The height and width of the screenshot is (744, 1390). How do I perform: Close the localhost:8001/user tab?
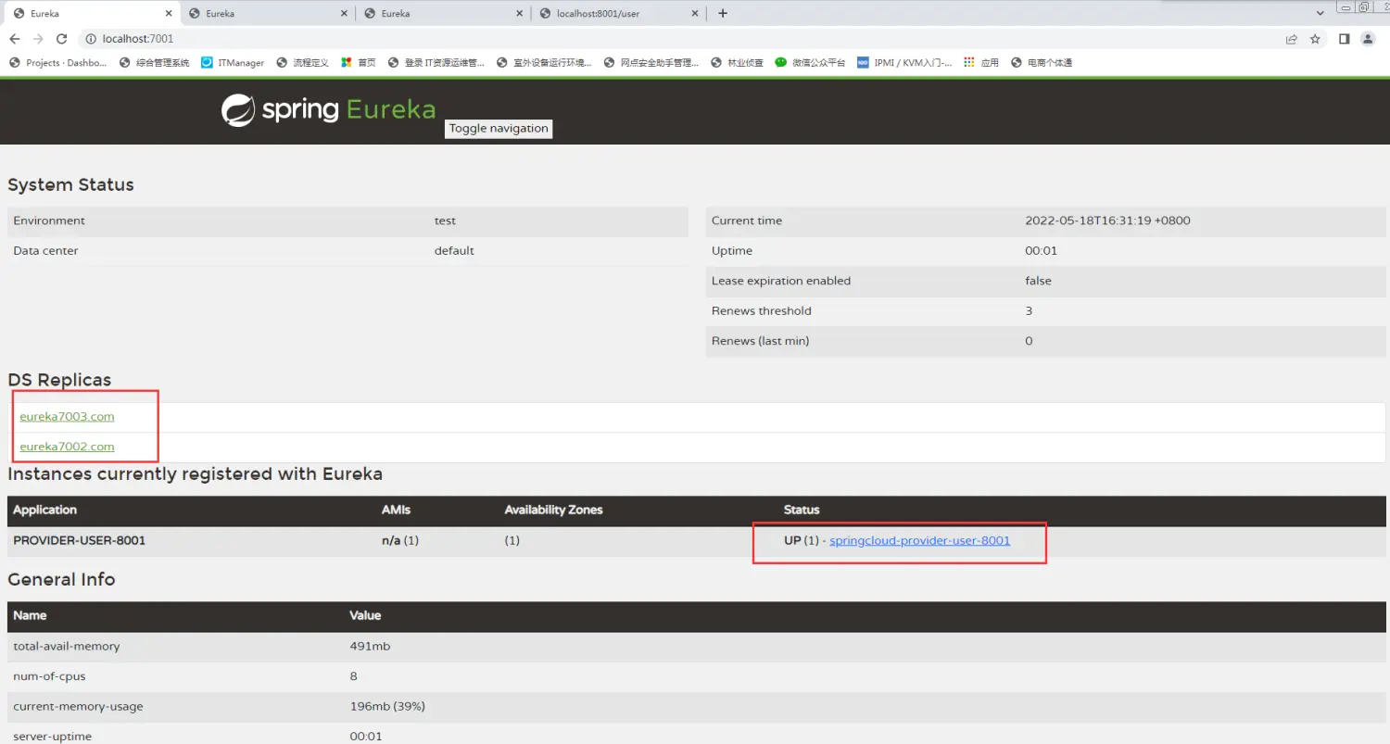click(x=696, y=14)
